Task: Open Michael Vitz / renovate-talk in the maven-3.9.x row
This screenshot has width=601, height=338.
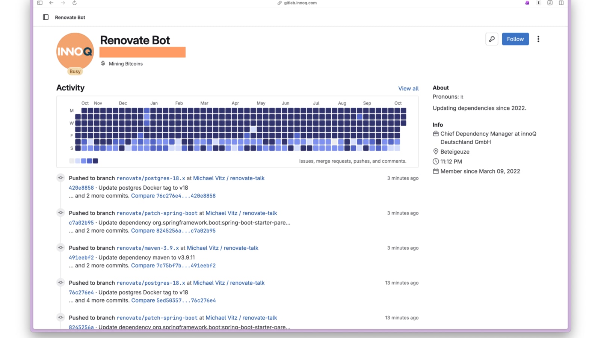Action: click(223, 248)
